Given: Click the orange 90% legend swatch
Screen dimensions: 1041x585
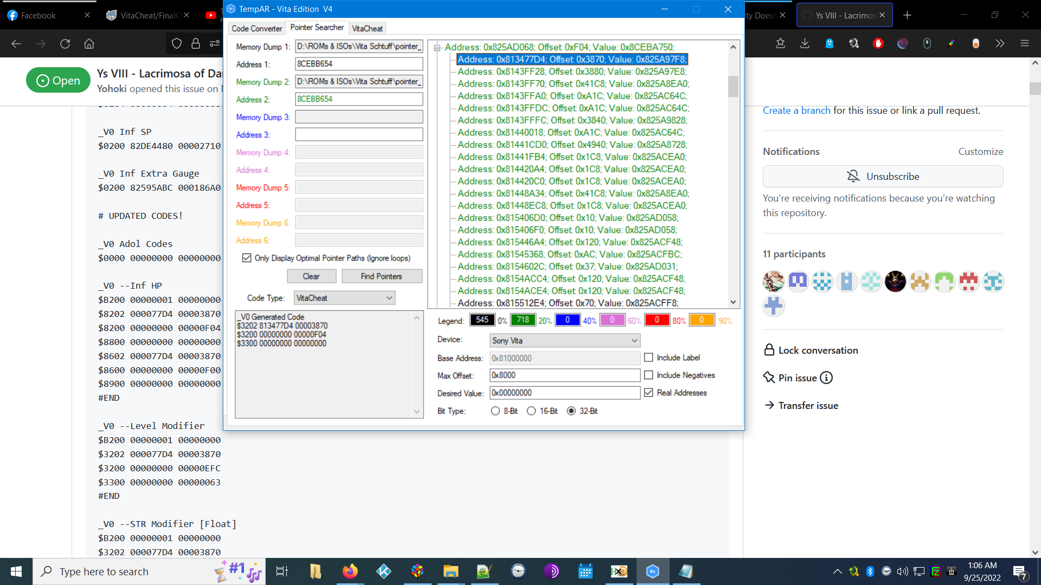Looking at the screenshot, I should tap(701, 320).
